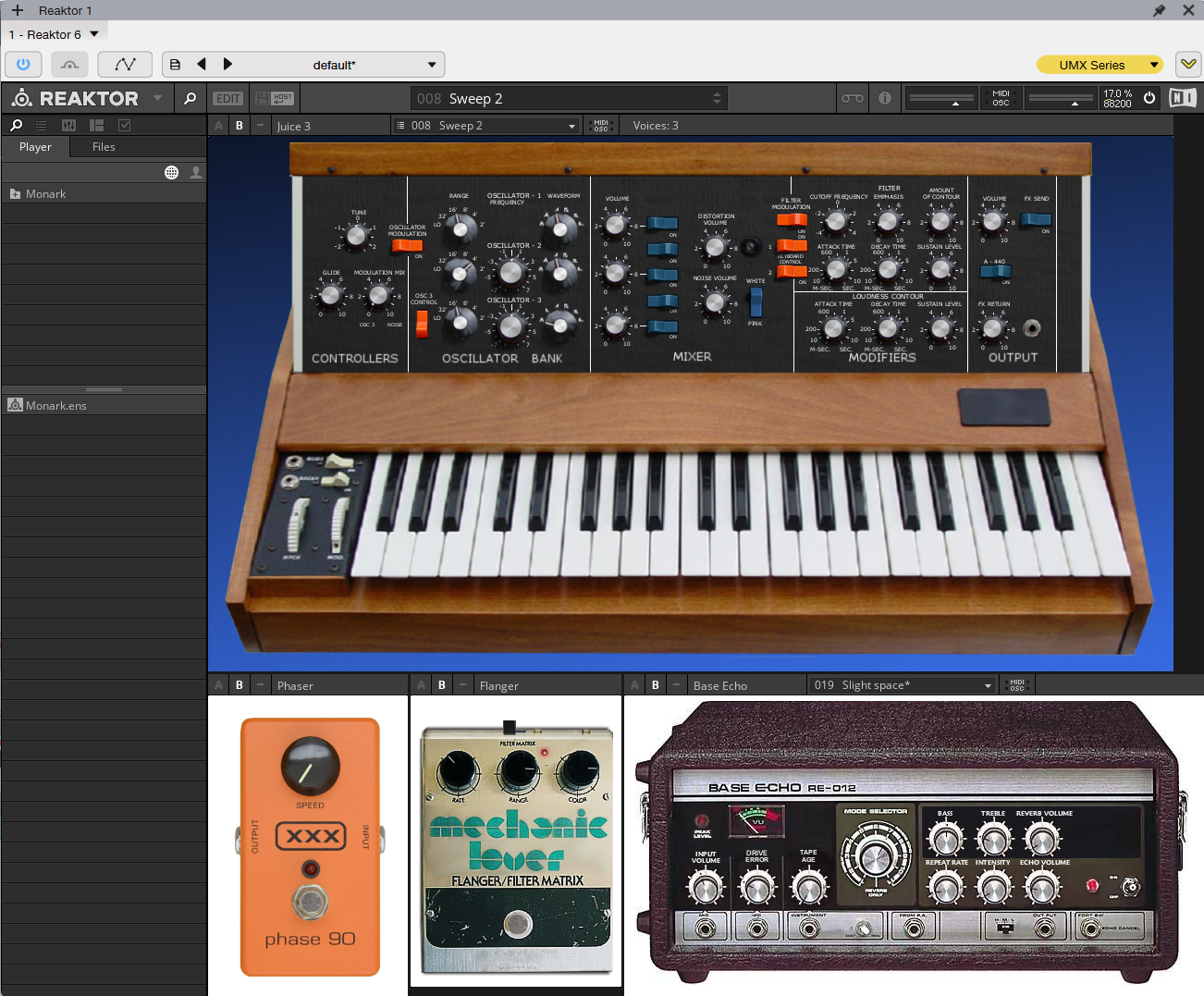Toggle the Reaktor audio engine power button
The image size is (1204, 996).
coord(1149,98)
